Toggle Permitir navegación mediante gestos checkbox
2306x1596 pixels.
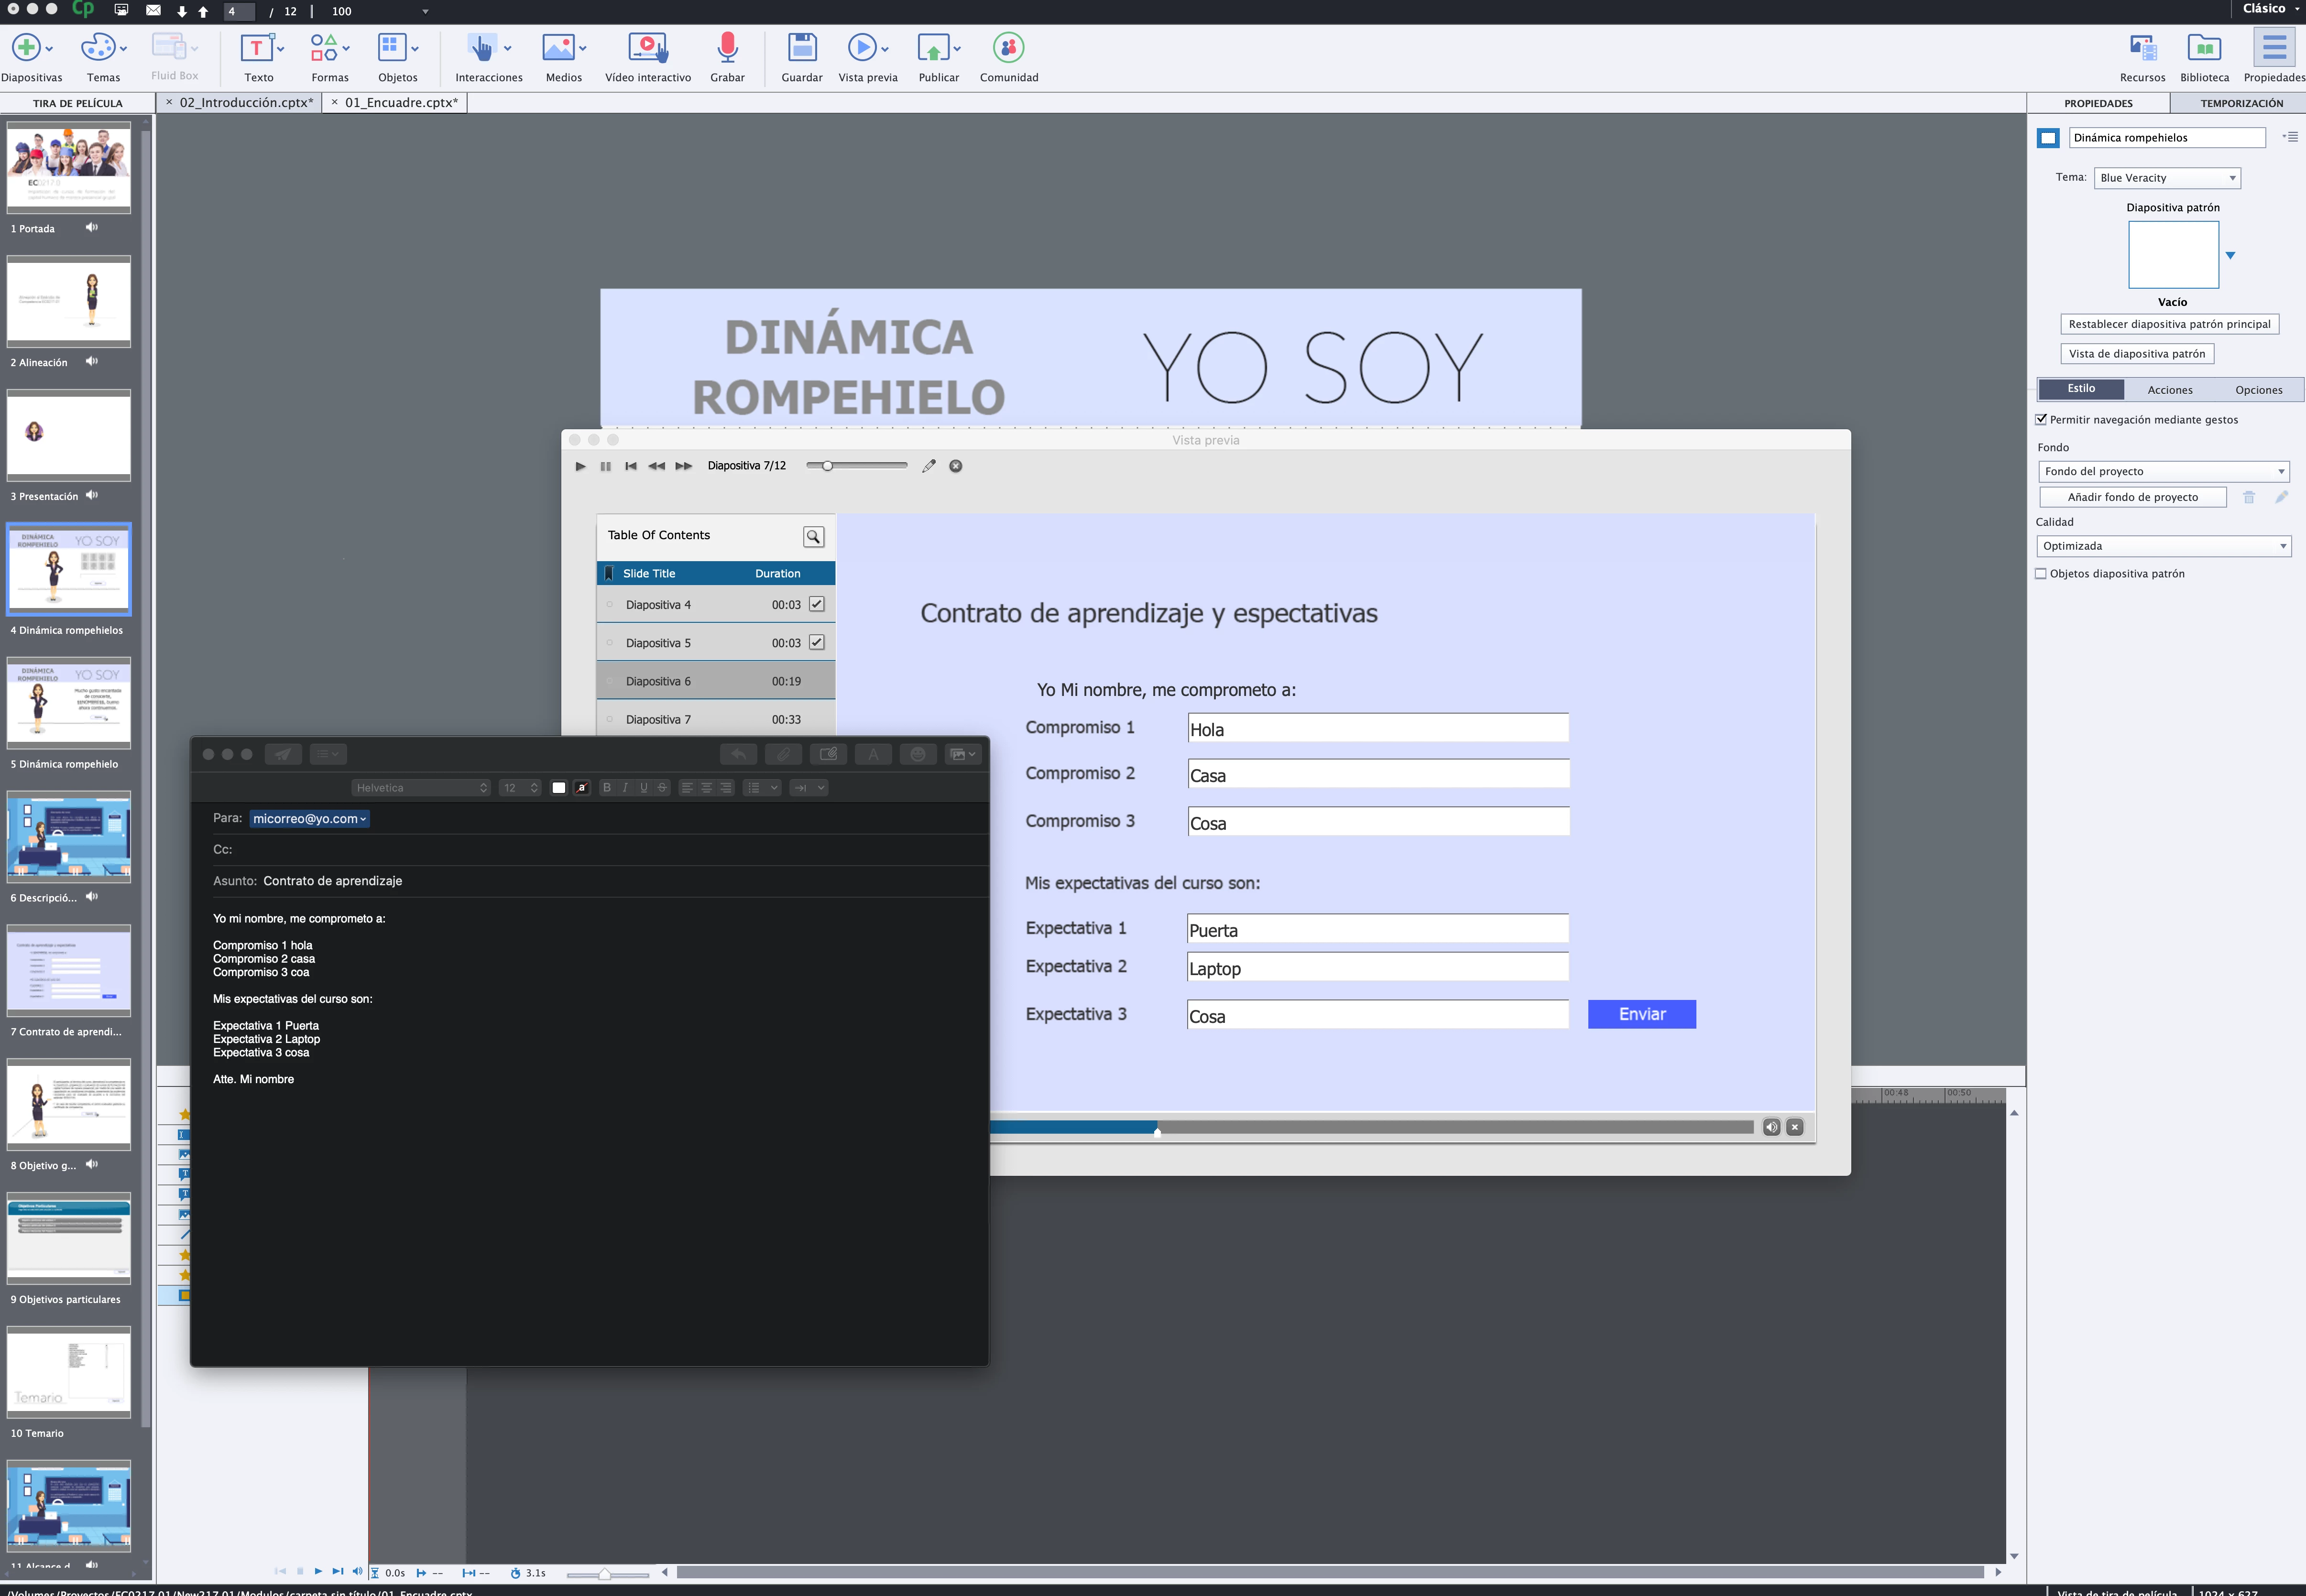tap(2041, 420)
